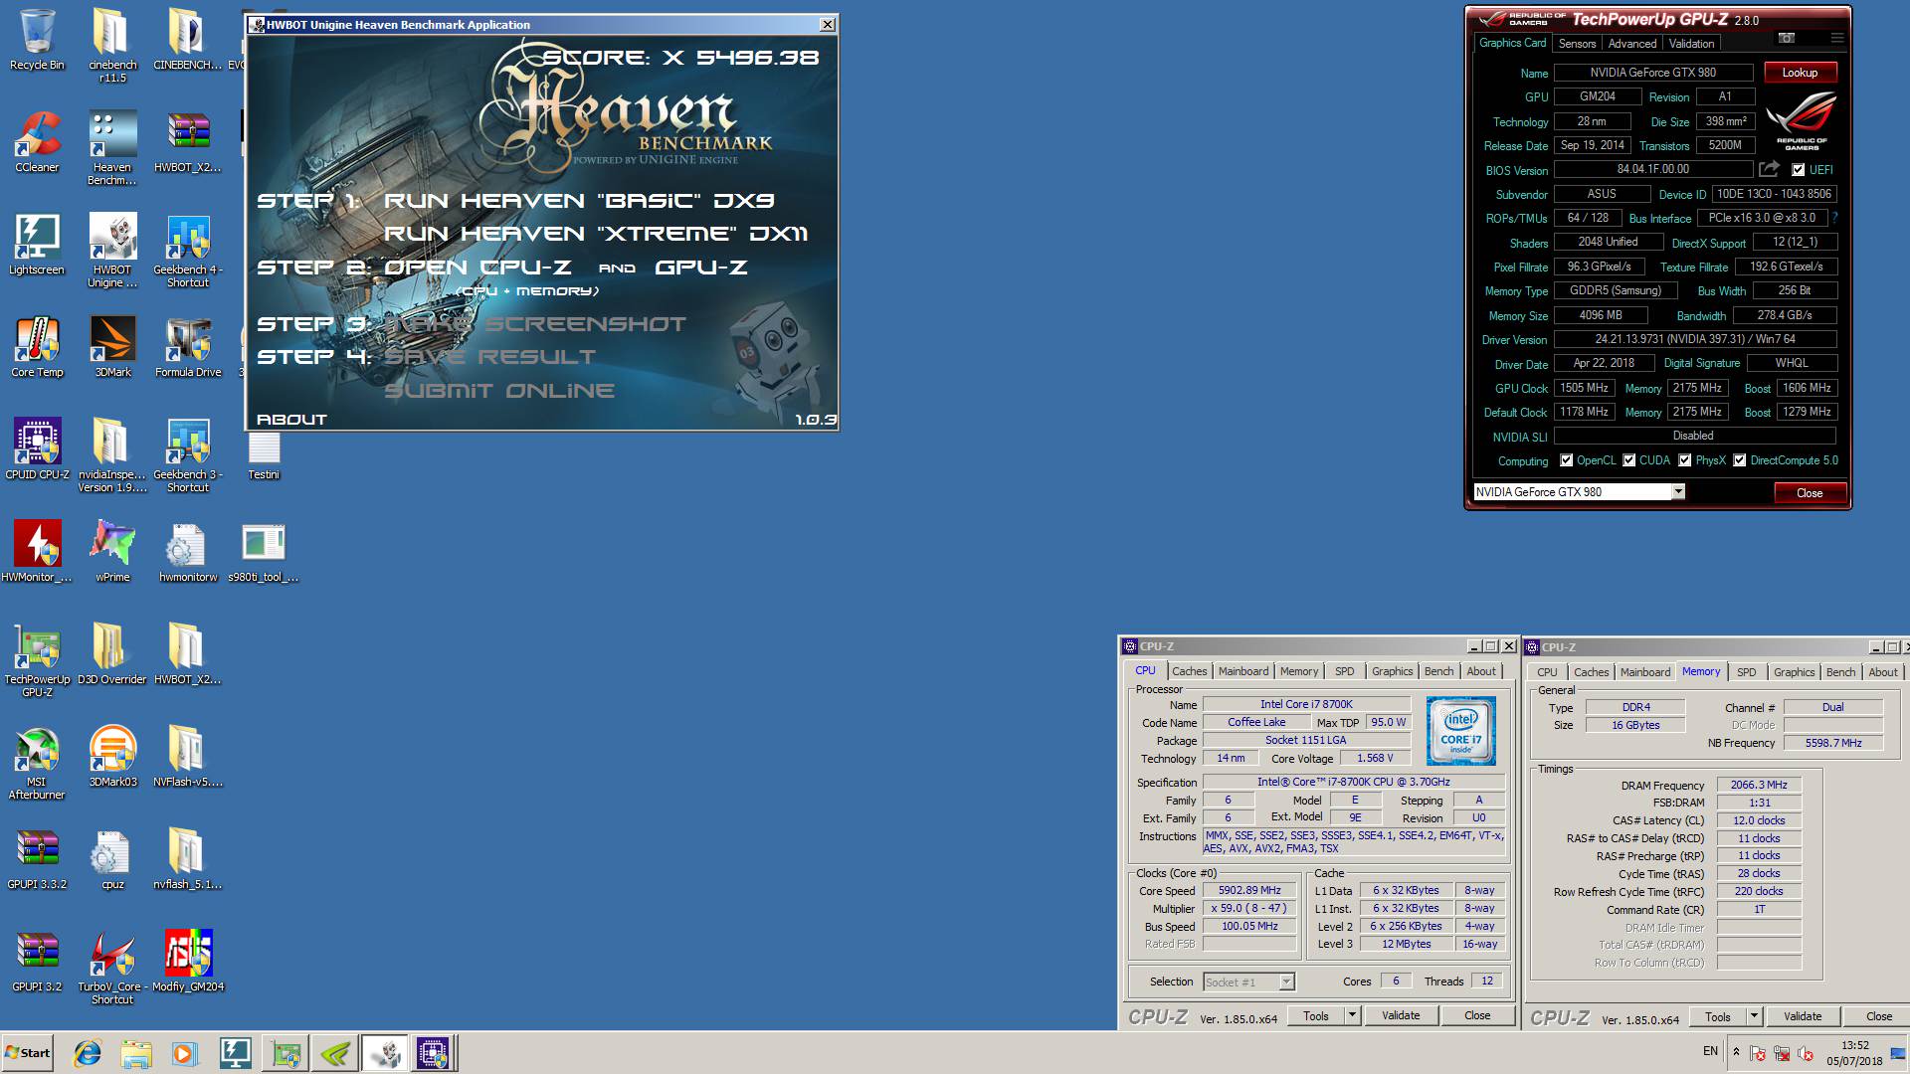The image size is (1910, 1074).
Task: Toggle the PhysX checkbox
Action: [x=1685, y=460]
